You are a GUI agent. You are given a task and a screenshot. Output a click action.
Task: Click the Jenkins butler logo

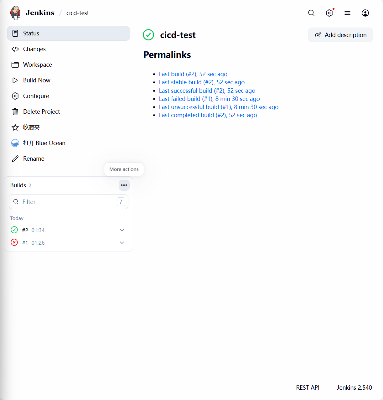15,13
